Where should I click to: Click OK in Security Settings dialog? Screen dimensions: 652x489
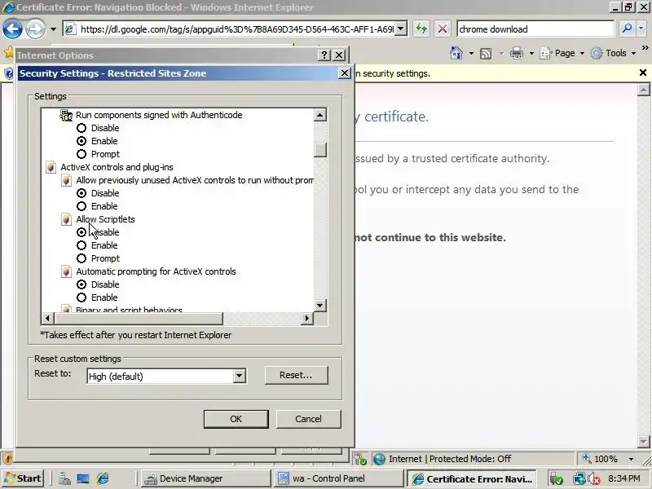pyautogui.click(x=236, y=419)
